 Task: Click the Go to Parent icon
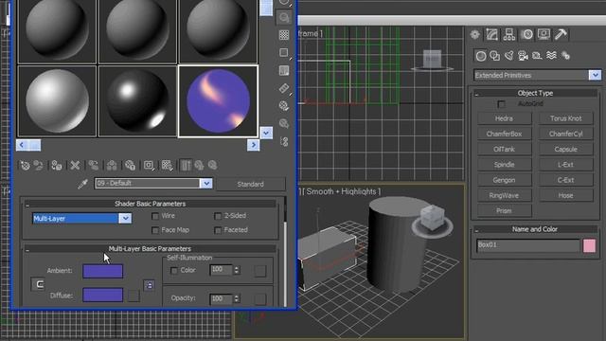point(199,166)
